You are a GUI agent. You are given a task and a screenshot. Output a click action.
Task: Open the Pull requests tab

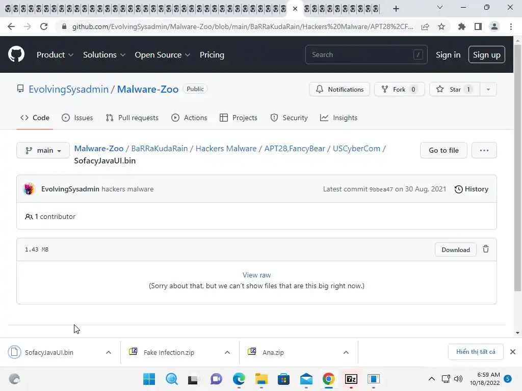[x=132, y=118]
